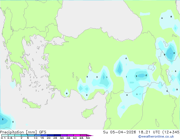Select violet swatch between 35 and 40
The height and width of the screenshot is (139, 180).
[x=70, y=135]
